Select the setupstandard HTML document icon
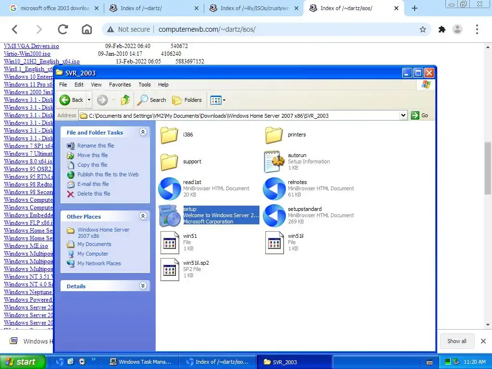The height and width of the screenshot is (369, 492). (274, 216)
